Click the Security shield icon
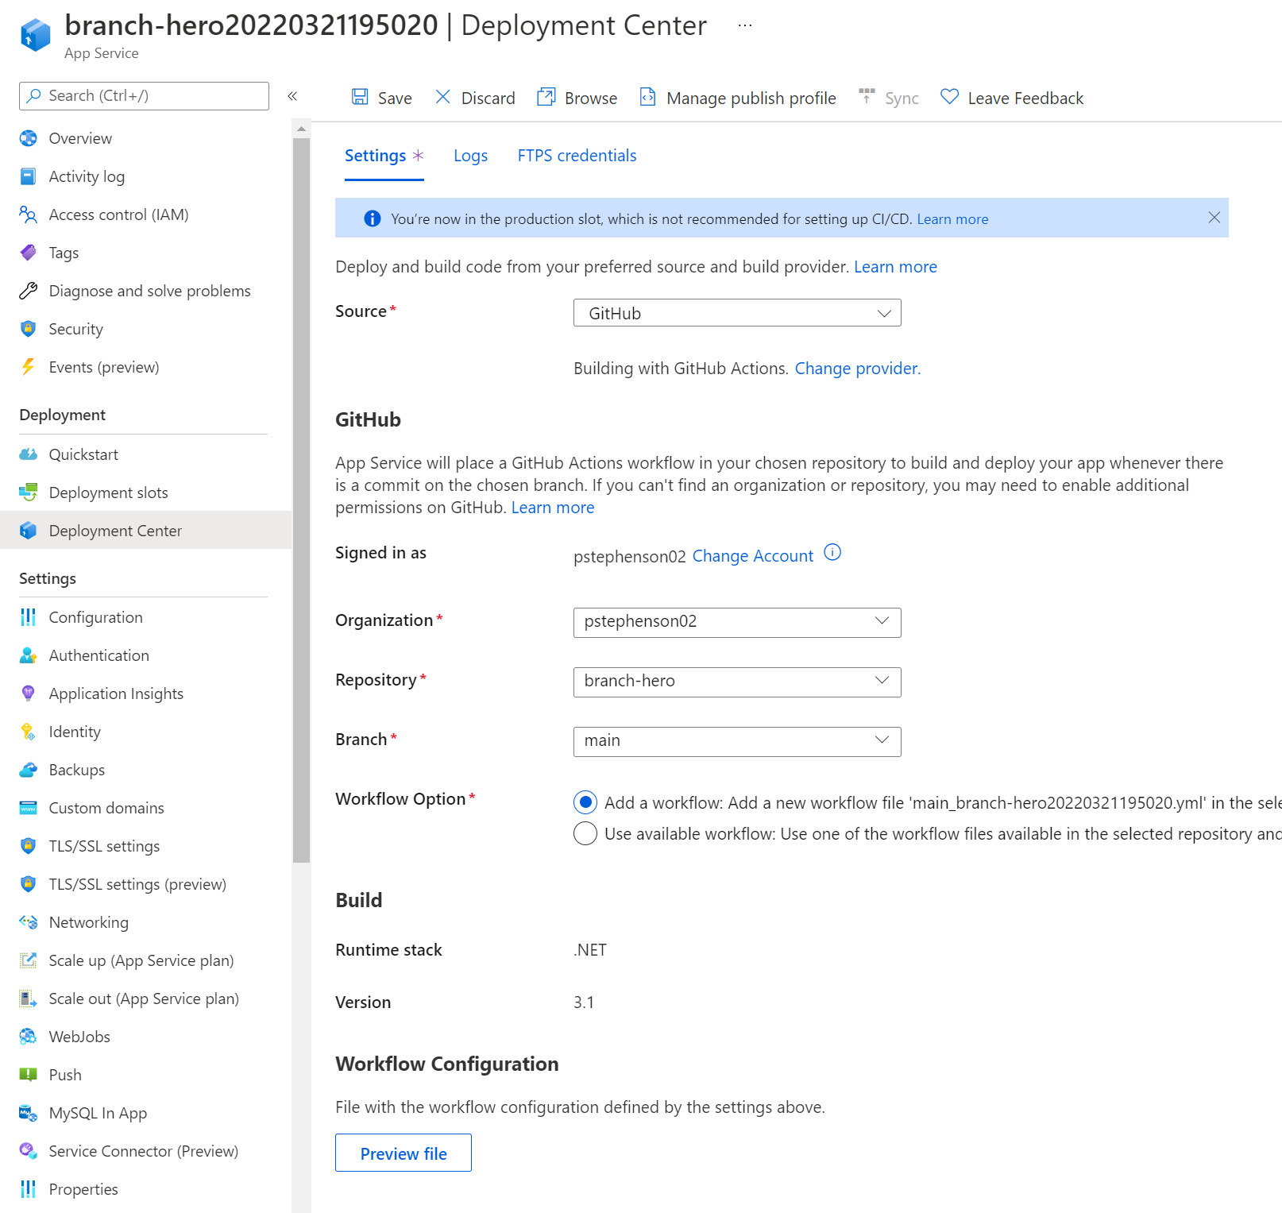The width and height of the screenshot is (1282, 1213). (x=29, y=329)
